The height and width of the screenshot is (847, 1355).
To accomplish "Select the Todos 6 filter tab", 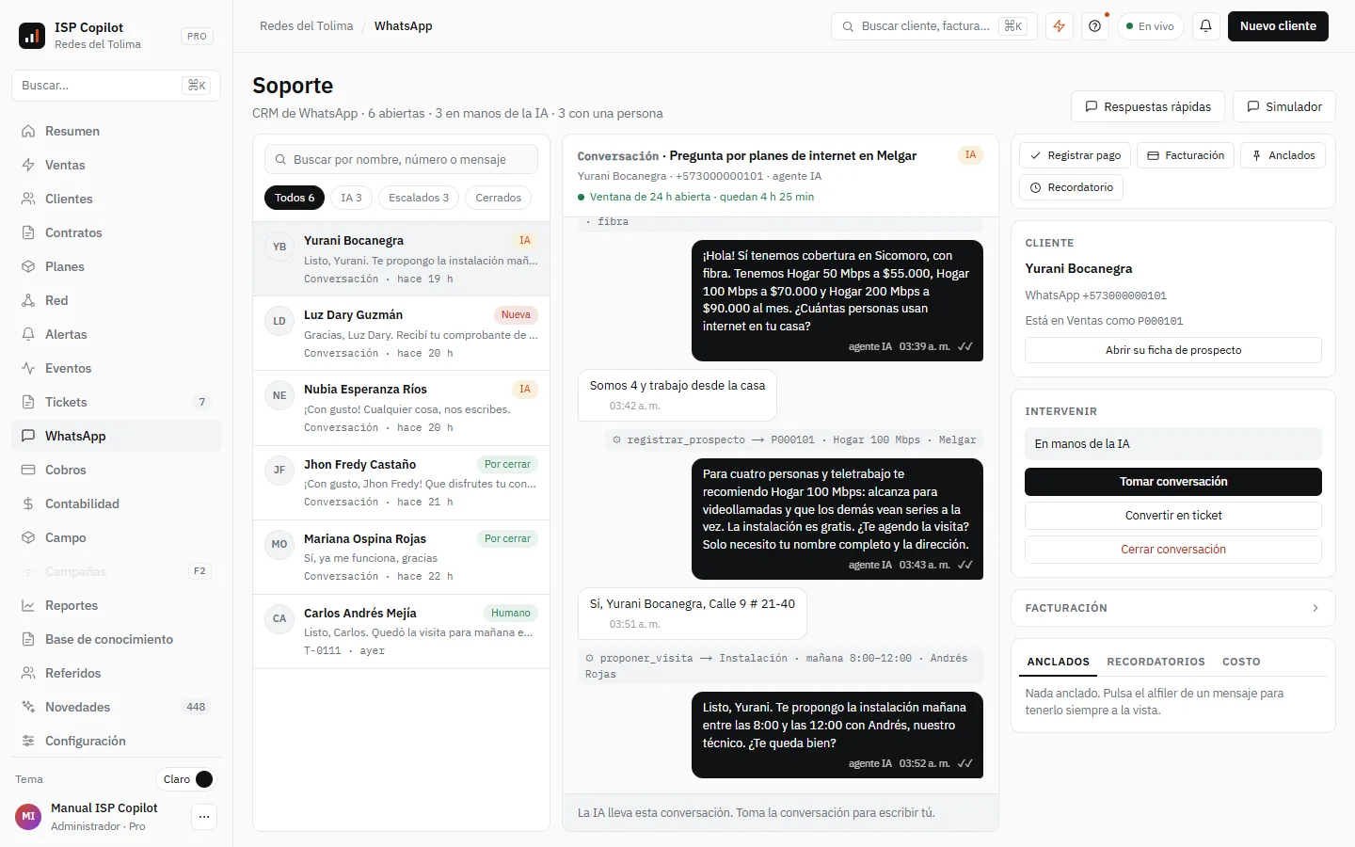I will [295, 198].
